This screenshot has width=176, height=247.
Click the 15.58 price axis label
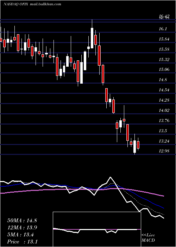click(x=164, y=49)
